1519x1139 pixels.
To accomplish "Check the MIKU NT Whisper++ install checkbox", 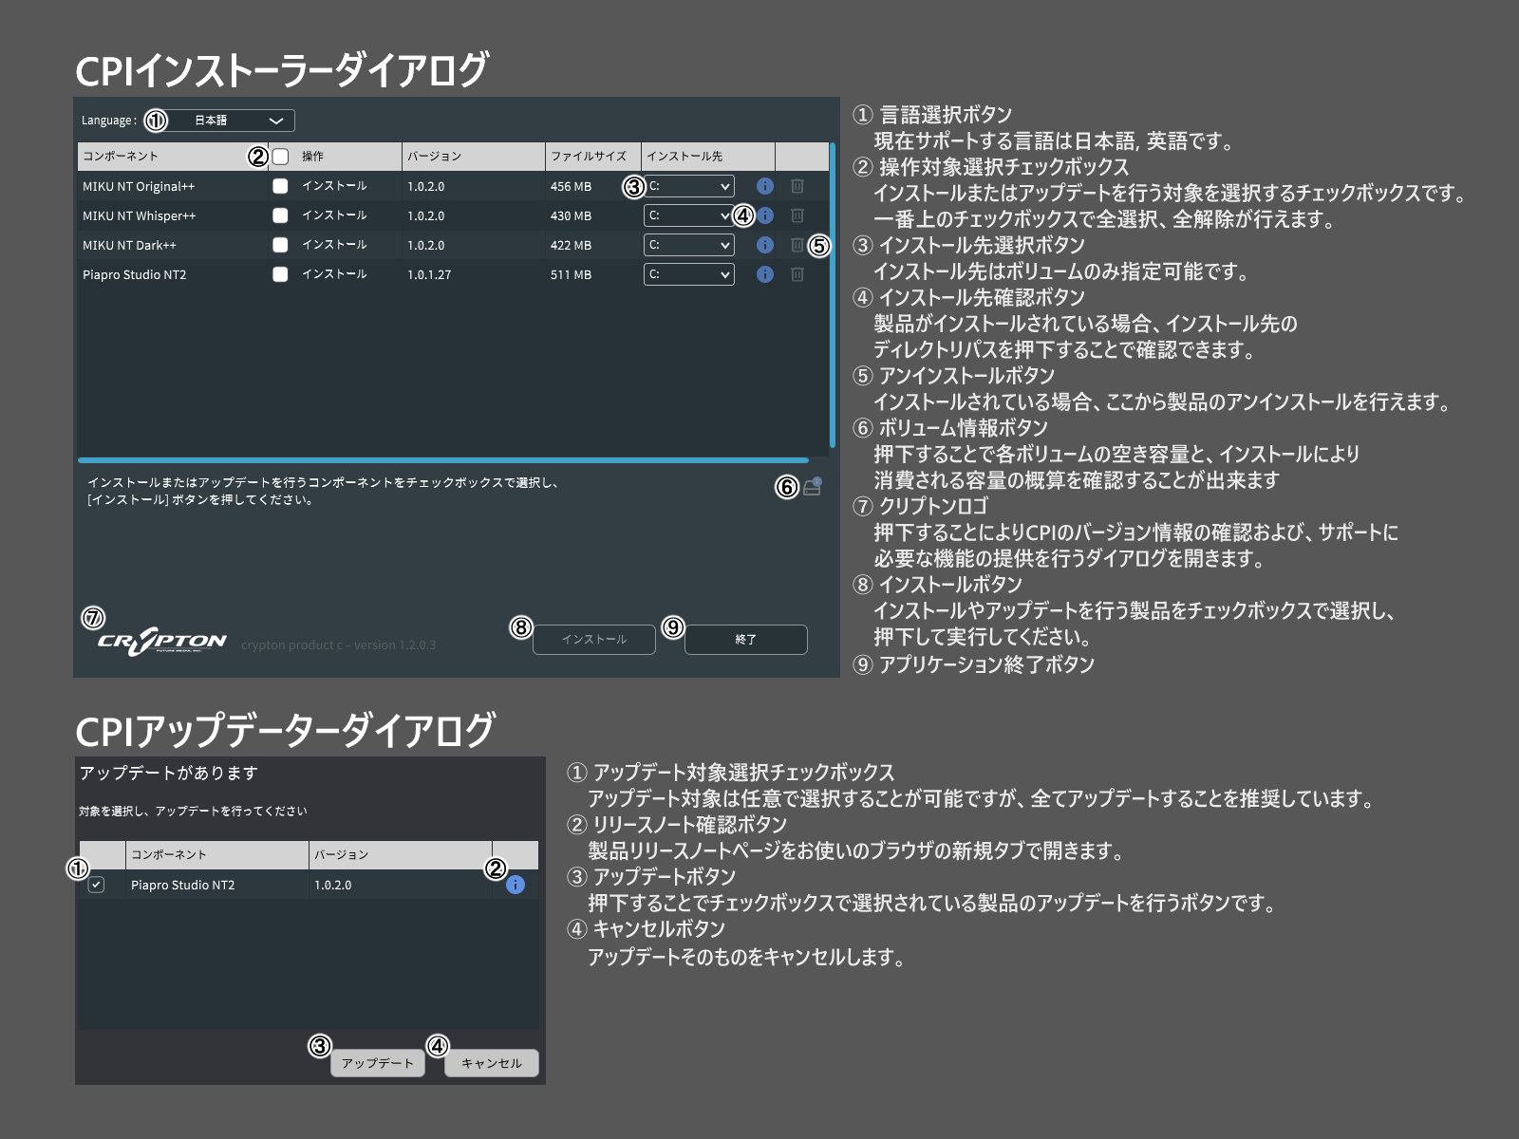I will click(280, 215).
